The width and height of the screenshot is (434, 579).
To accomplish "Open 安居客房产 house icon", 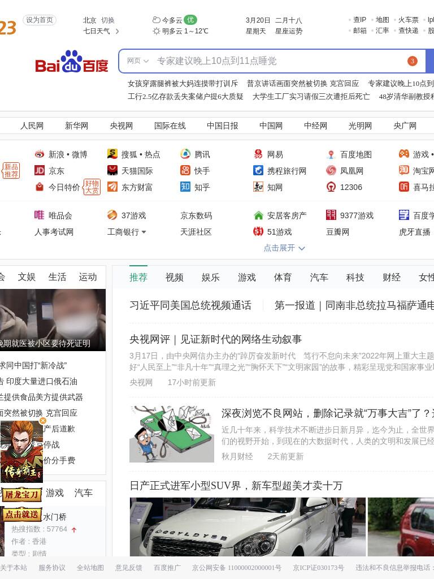I will coord(258,215).
